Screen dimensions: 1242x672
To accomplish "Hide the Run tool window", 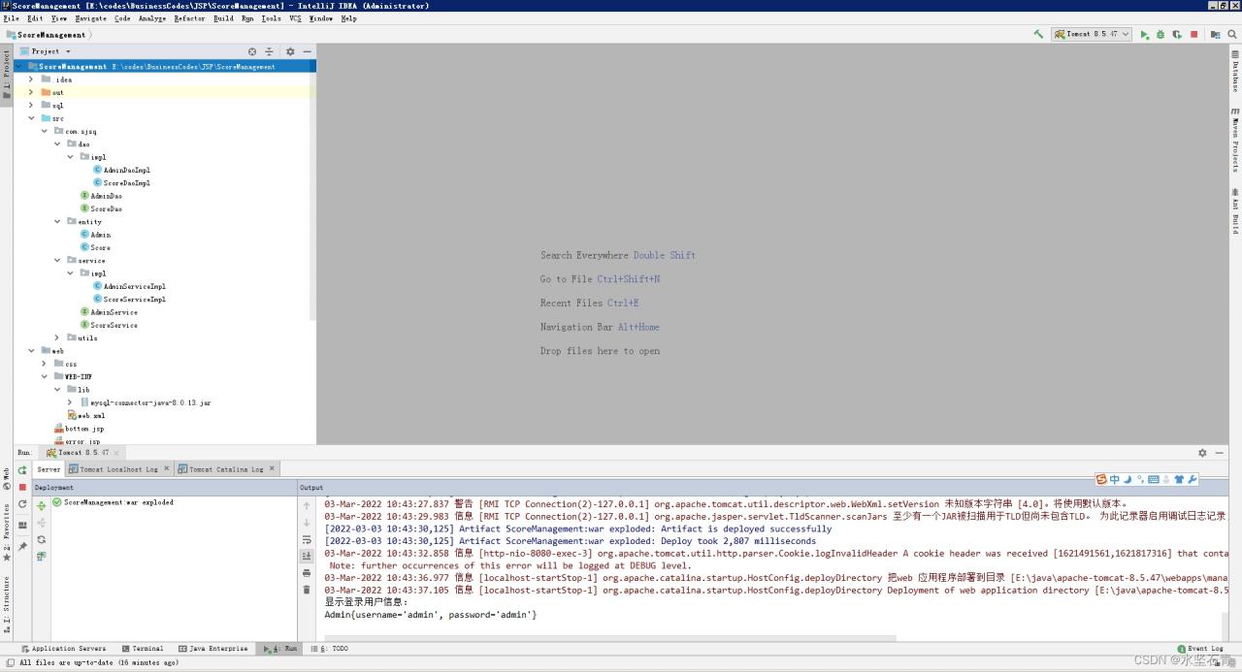I will click(1218, 453).
